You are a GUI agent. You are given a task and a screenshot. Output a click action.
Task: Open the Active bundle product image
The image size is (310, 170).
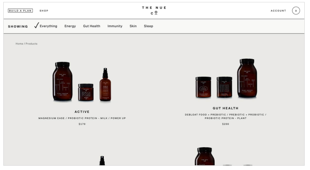pos(82,82)
